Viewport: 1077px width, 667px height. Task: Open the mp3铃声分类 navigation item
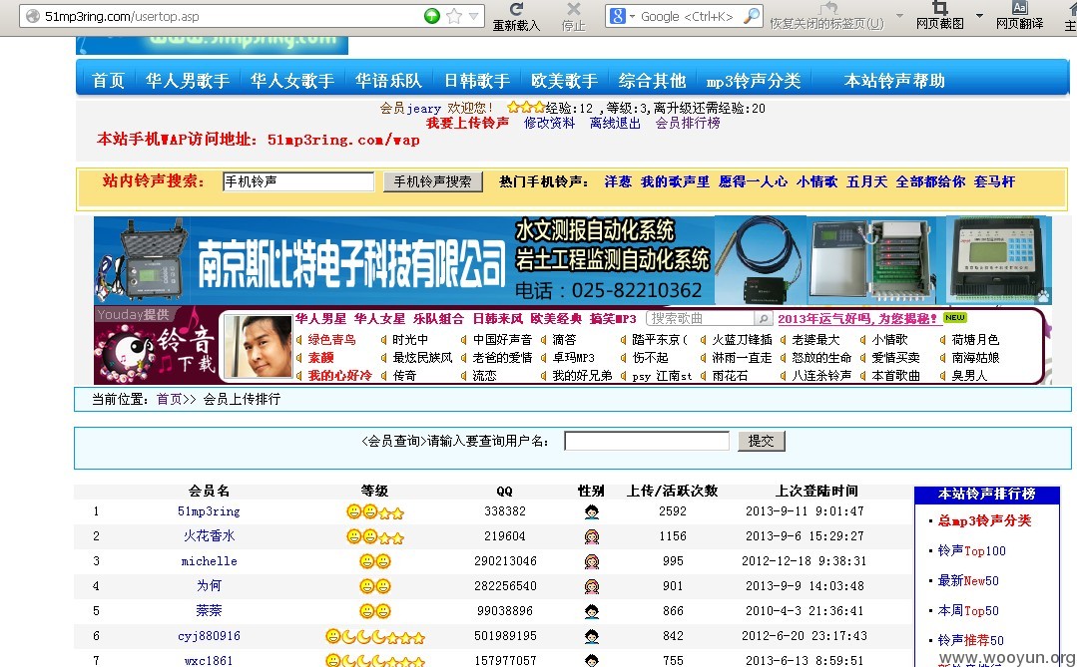754,81
